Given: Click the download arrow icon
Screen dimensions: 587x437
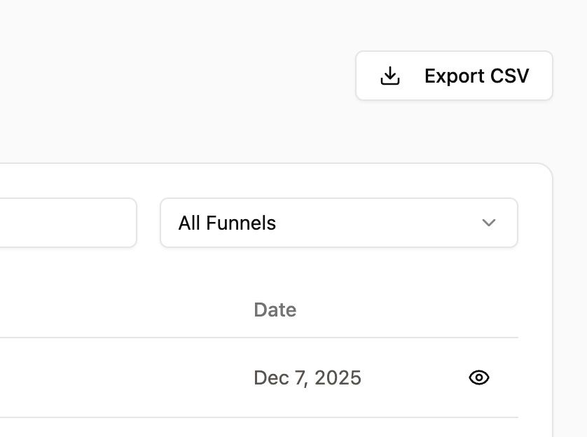Looking at the screenshot, I should click(x=390, y=76).
